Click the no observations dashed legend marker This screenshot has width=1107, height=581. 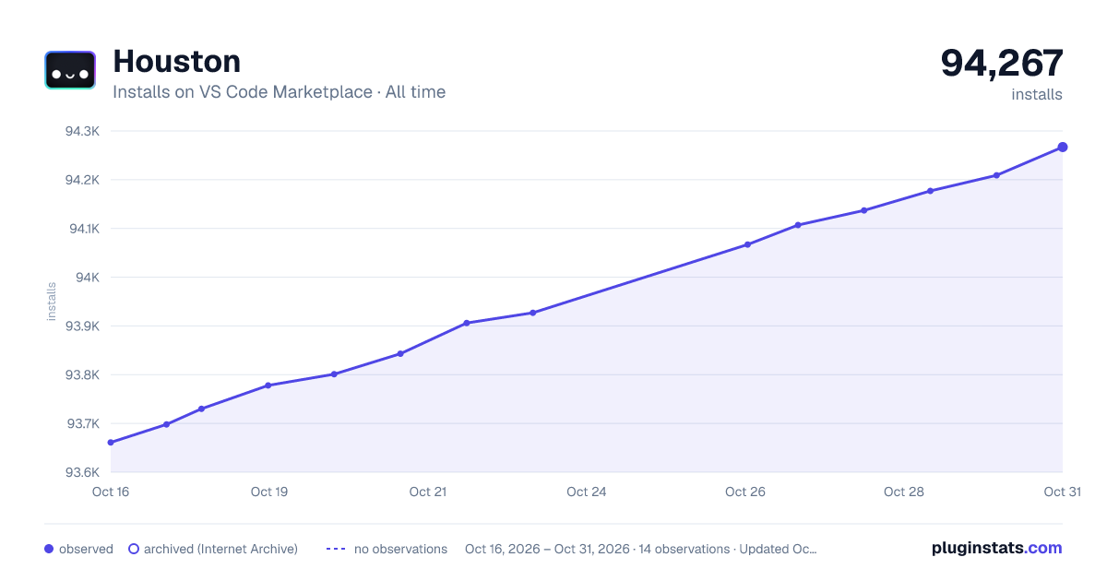point(336,549)
